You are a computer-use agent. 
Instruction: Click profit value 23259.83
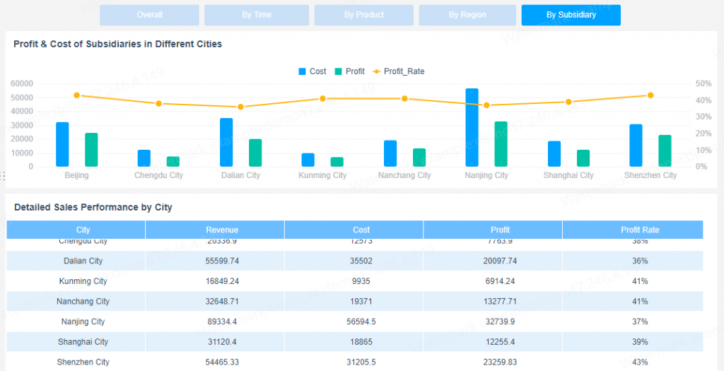coord(501,363)
